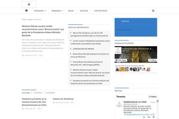Click the Tweets widget title

tap(121, 97)
